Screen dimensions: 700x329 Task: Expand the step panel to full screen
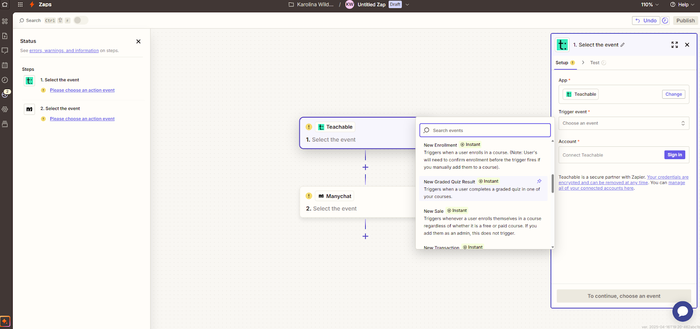[x=675, y=45]
